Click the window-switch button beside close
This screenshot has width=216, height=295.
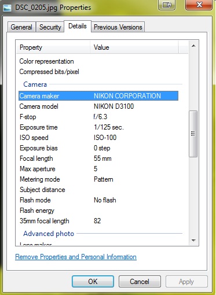(167, 5)
